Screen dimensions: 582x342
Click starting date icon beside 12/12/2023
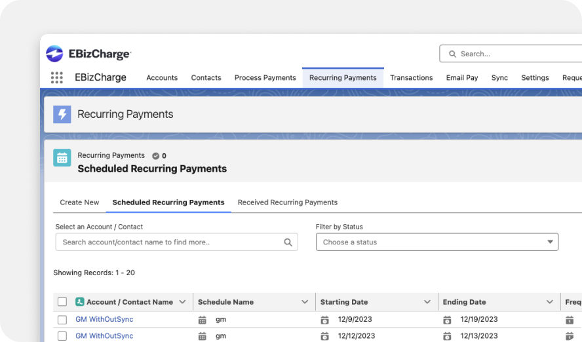pyautogui.click(x=325, y=337)
